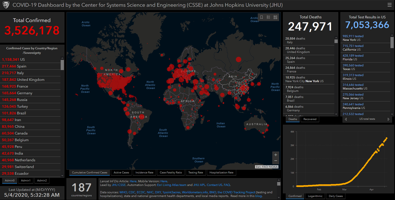Select Netherlands in confirmed cases list
The image size is (395, 200).
pyautogui.click(x=30, y=160)
